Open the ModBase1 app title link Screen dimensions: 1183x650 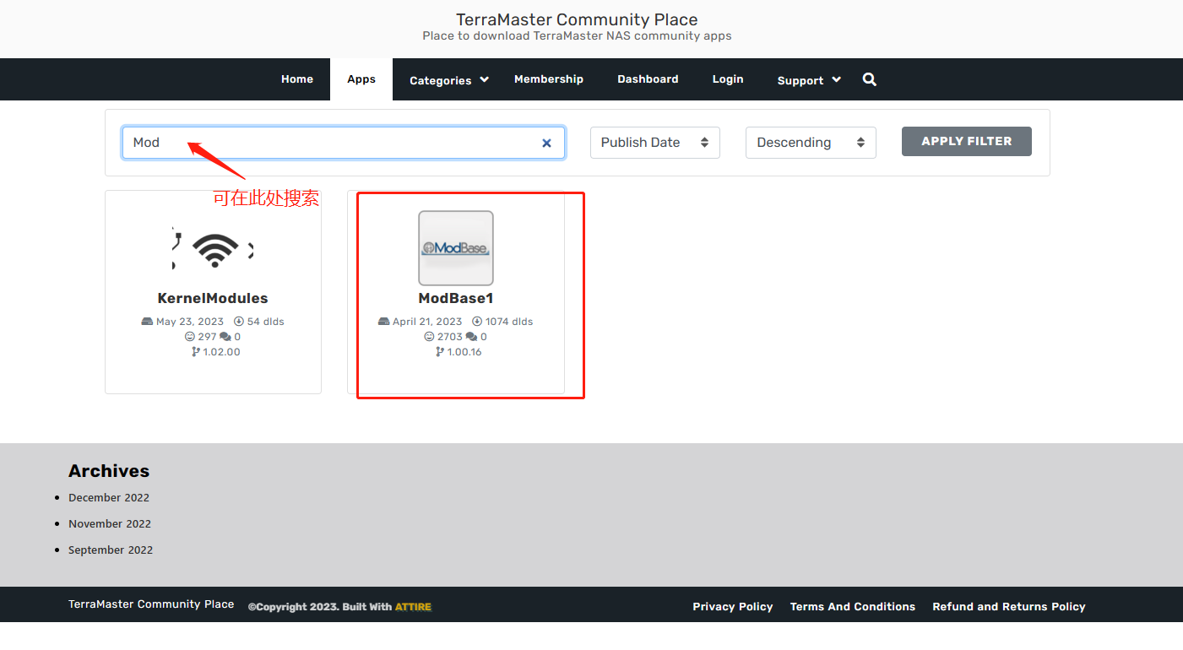click(x=456, y=298)
